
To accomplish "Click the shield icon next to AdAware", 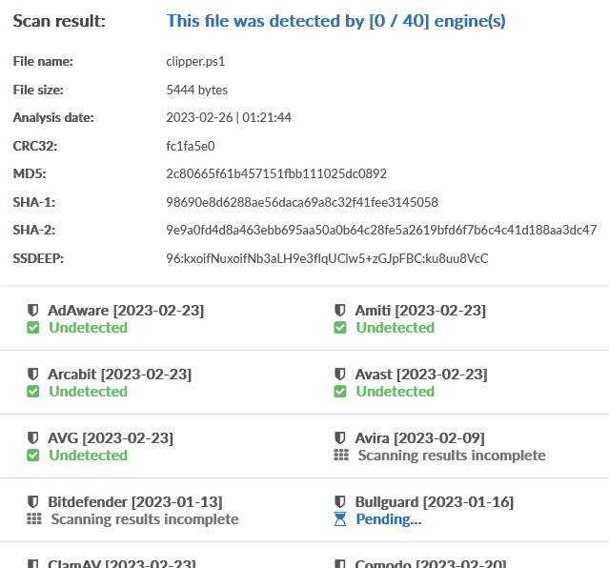I will [x=33, y=310].
